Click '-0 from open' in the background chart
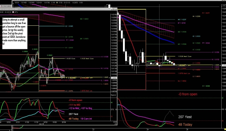 [x=188, y=94]
